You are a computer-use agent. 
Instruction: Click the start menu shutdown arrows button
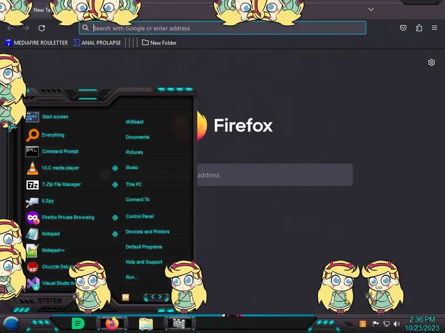point(156,297)
